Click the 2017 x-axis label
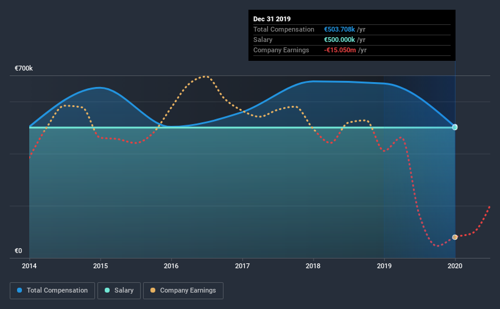The height and width of the screenshot is (309, 500). click(x=242, y=266)
